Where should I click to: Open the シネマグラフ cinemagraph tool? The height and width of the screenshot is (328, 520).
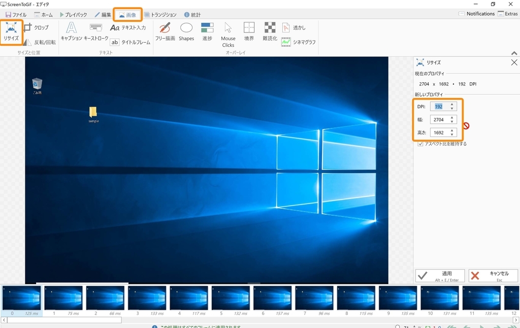coord(299,42)
